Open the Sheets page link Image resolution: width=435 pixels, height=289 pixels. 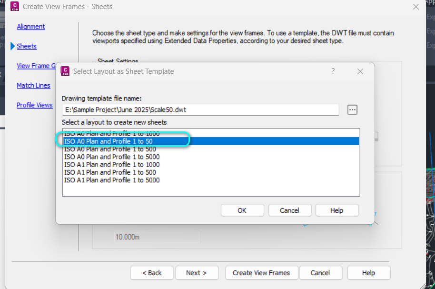[x=27, y=46]
